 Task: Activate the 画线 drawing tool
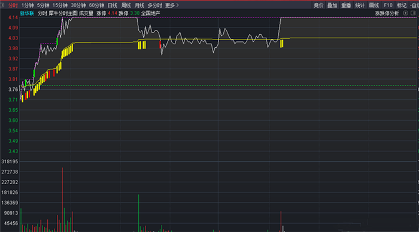[x=374, y=5]
